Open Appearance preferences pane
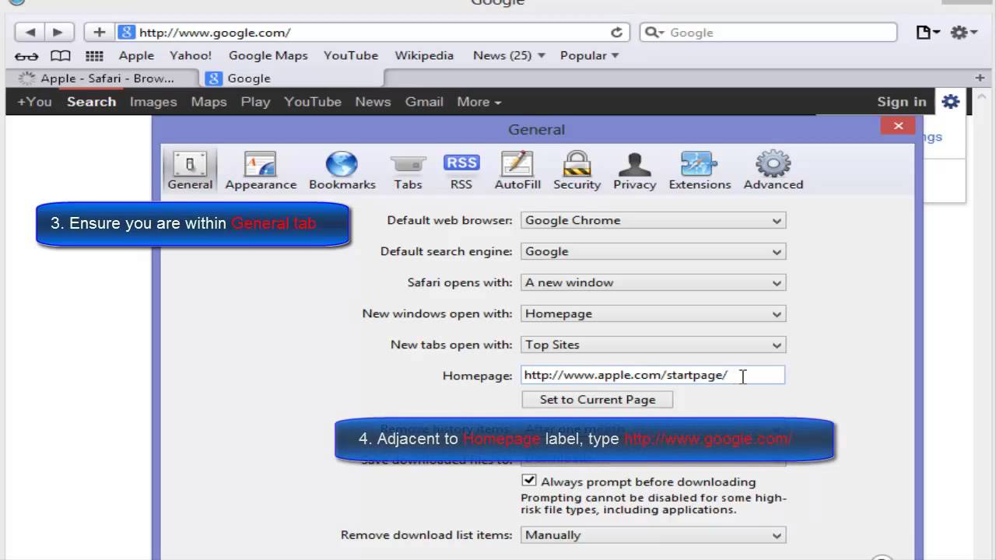Image resolution: width=996 pixels, height=560 pixels. pos(261,170)
